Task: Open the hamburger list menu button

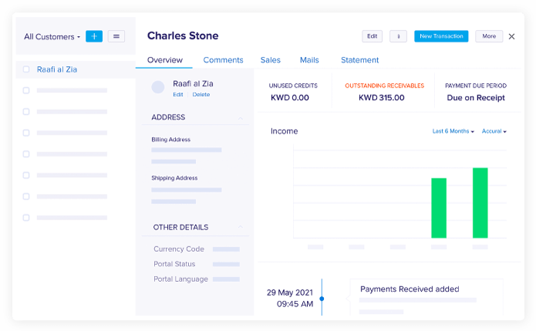Action: (116, 36)
